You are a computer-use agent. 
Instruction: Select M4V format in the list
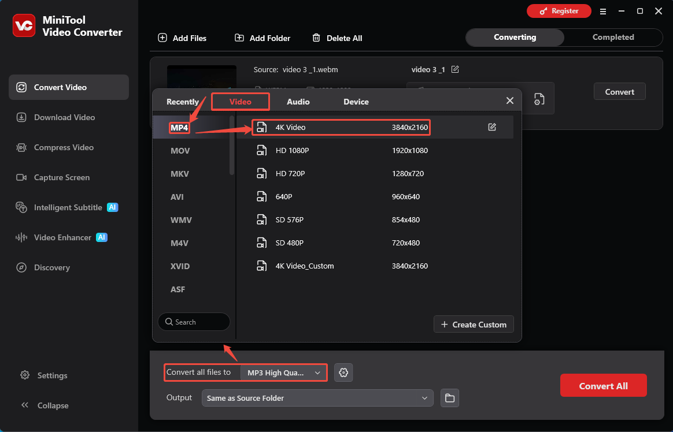pos(179,243)
